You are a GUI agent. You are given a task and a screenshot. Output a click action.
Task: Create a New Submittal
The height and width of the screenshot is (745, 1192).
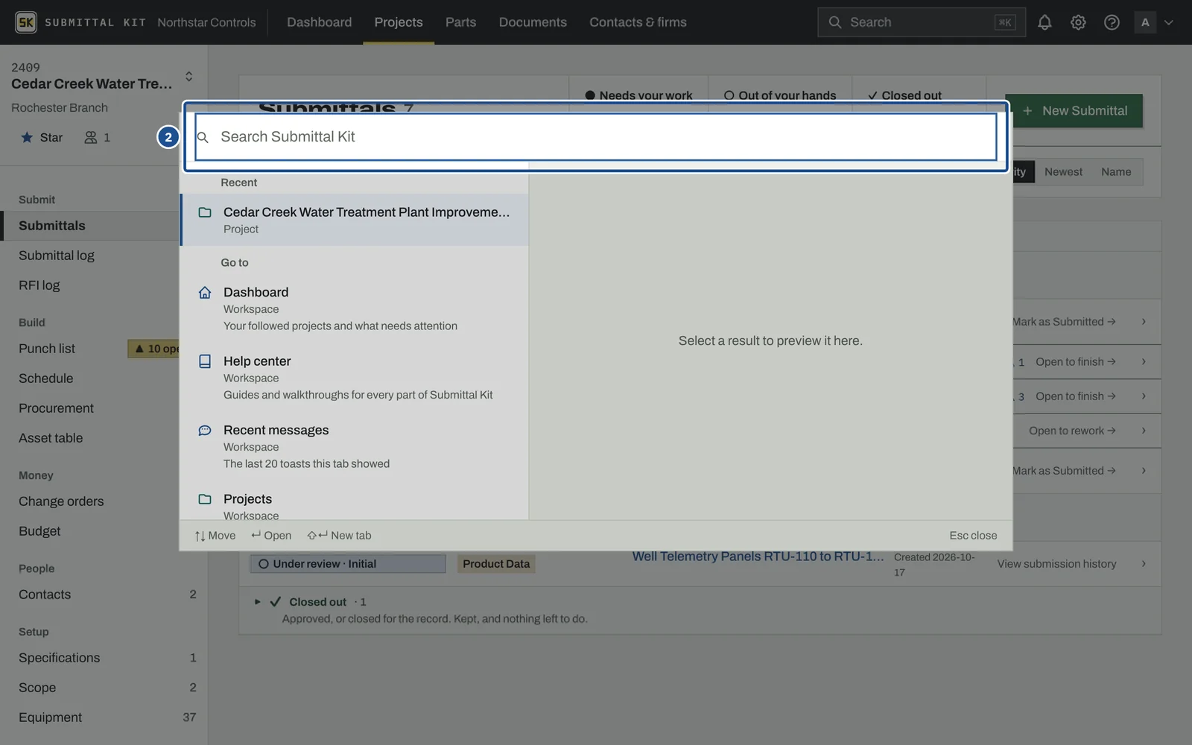point(1074,111)
